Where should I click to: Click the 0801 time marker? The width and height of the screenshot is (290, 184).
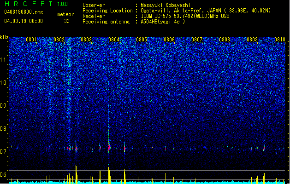[x=31, y=40]
